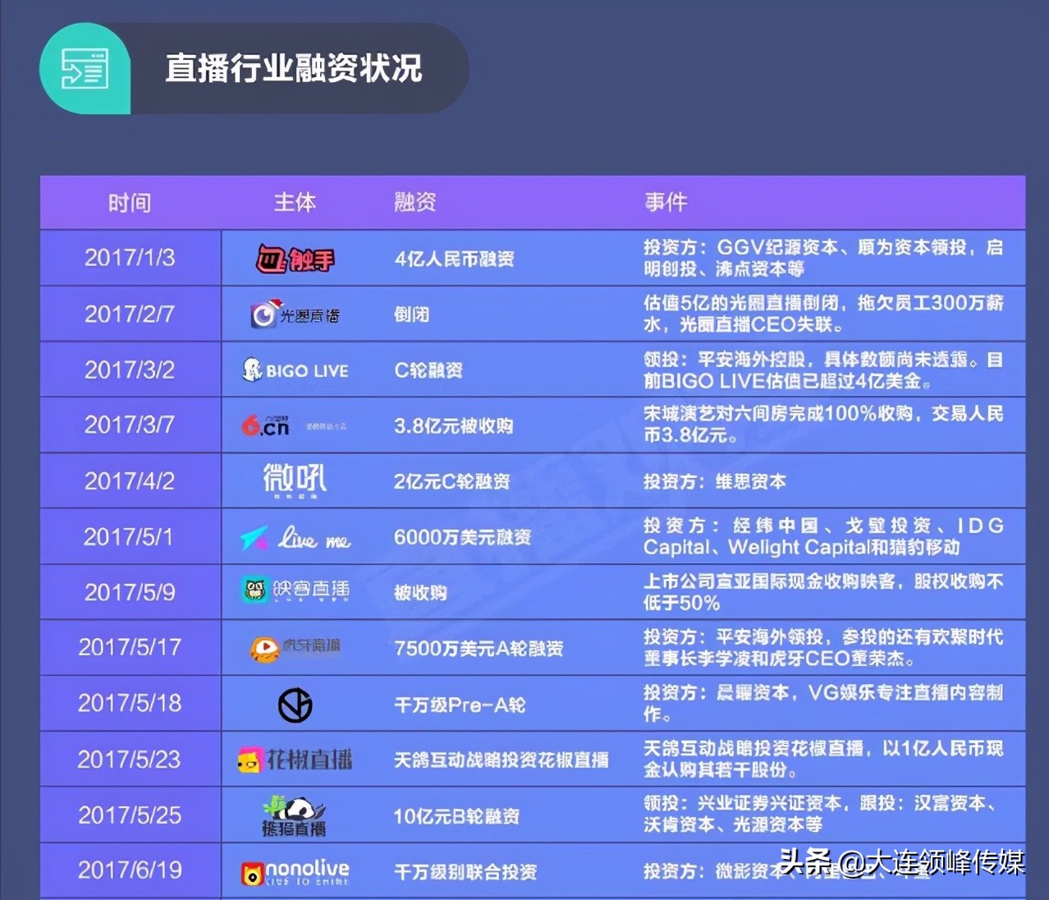This screenshot has height=900, width=1049.
Task: Click the 微吼 logo
Action: pos(295,480)
